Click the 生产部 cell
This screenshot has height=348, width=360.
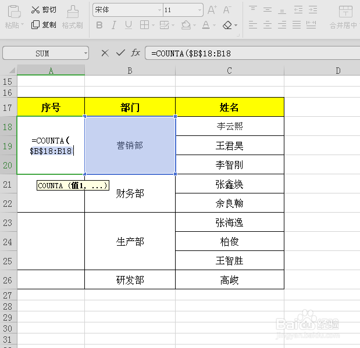tap(130, 241)
